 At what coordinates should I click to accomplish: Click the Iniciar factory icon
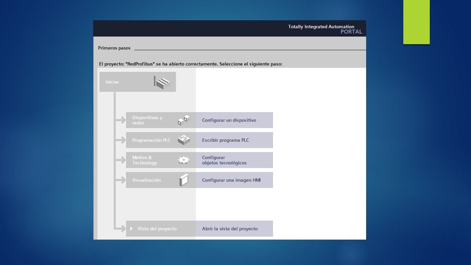coord(162,82)
